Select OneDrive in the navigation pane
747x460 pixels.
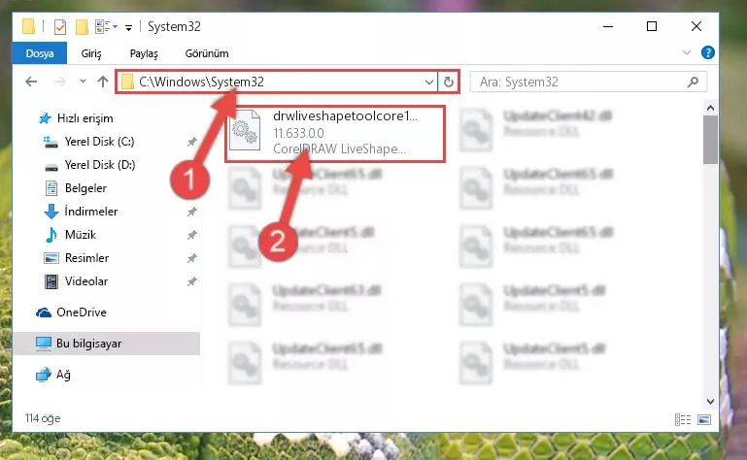tap(81, 312)
